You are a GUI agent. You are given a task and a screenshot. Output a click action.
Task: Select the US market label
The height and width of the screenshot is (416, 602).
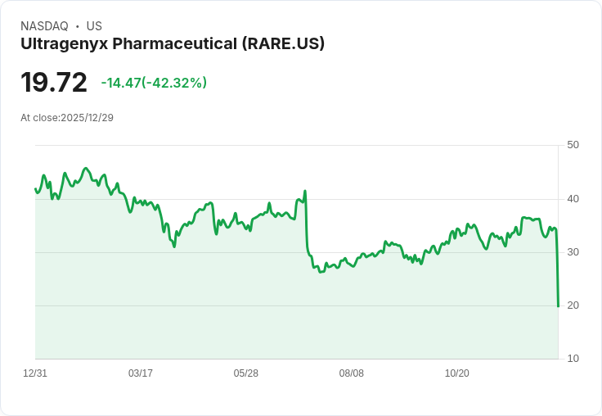click(x=94, y=26)
